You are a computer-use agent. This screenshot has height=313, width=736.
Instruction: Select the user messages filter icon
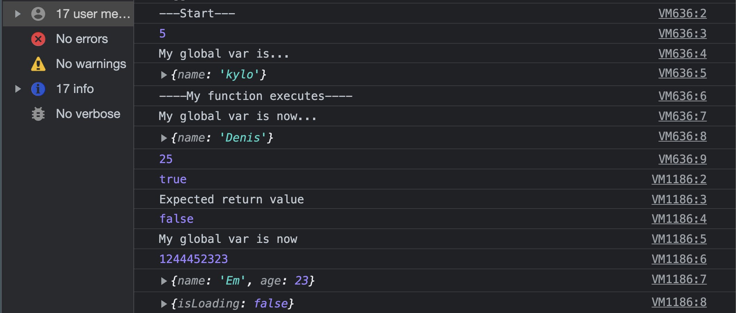pyautogui.click(x=38, y=14)
